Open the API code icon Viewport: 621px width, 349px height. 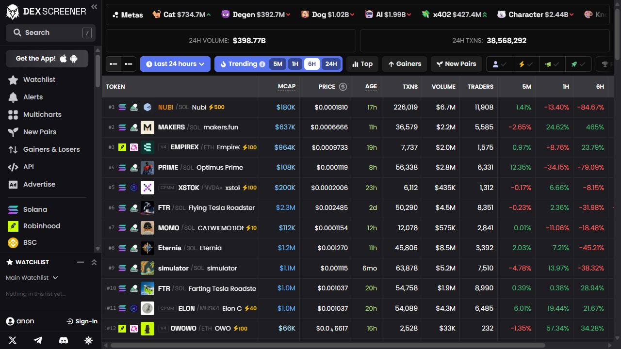click(13, 167)
